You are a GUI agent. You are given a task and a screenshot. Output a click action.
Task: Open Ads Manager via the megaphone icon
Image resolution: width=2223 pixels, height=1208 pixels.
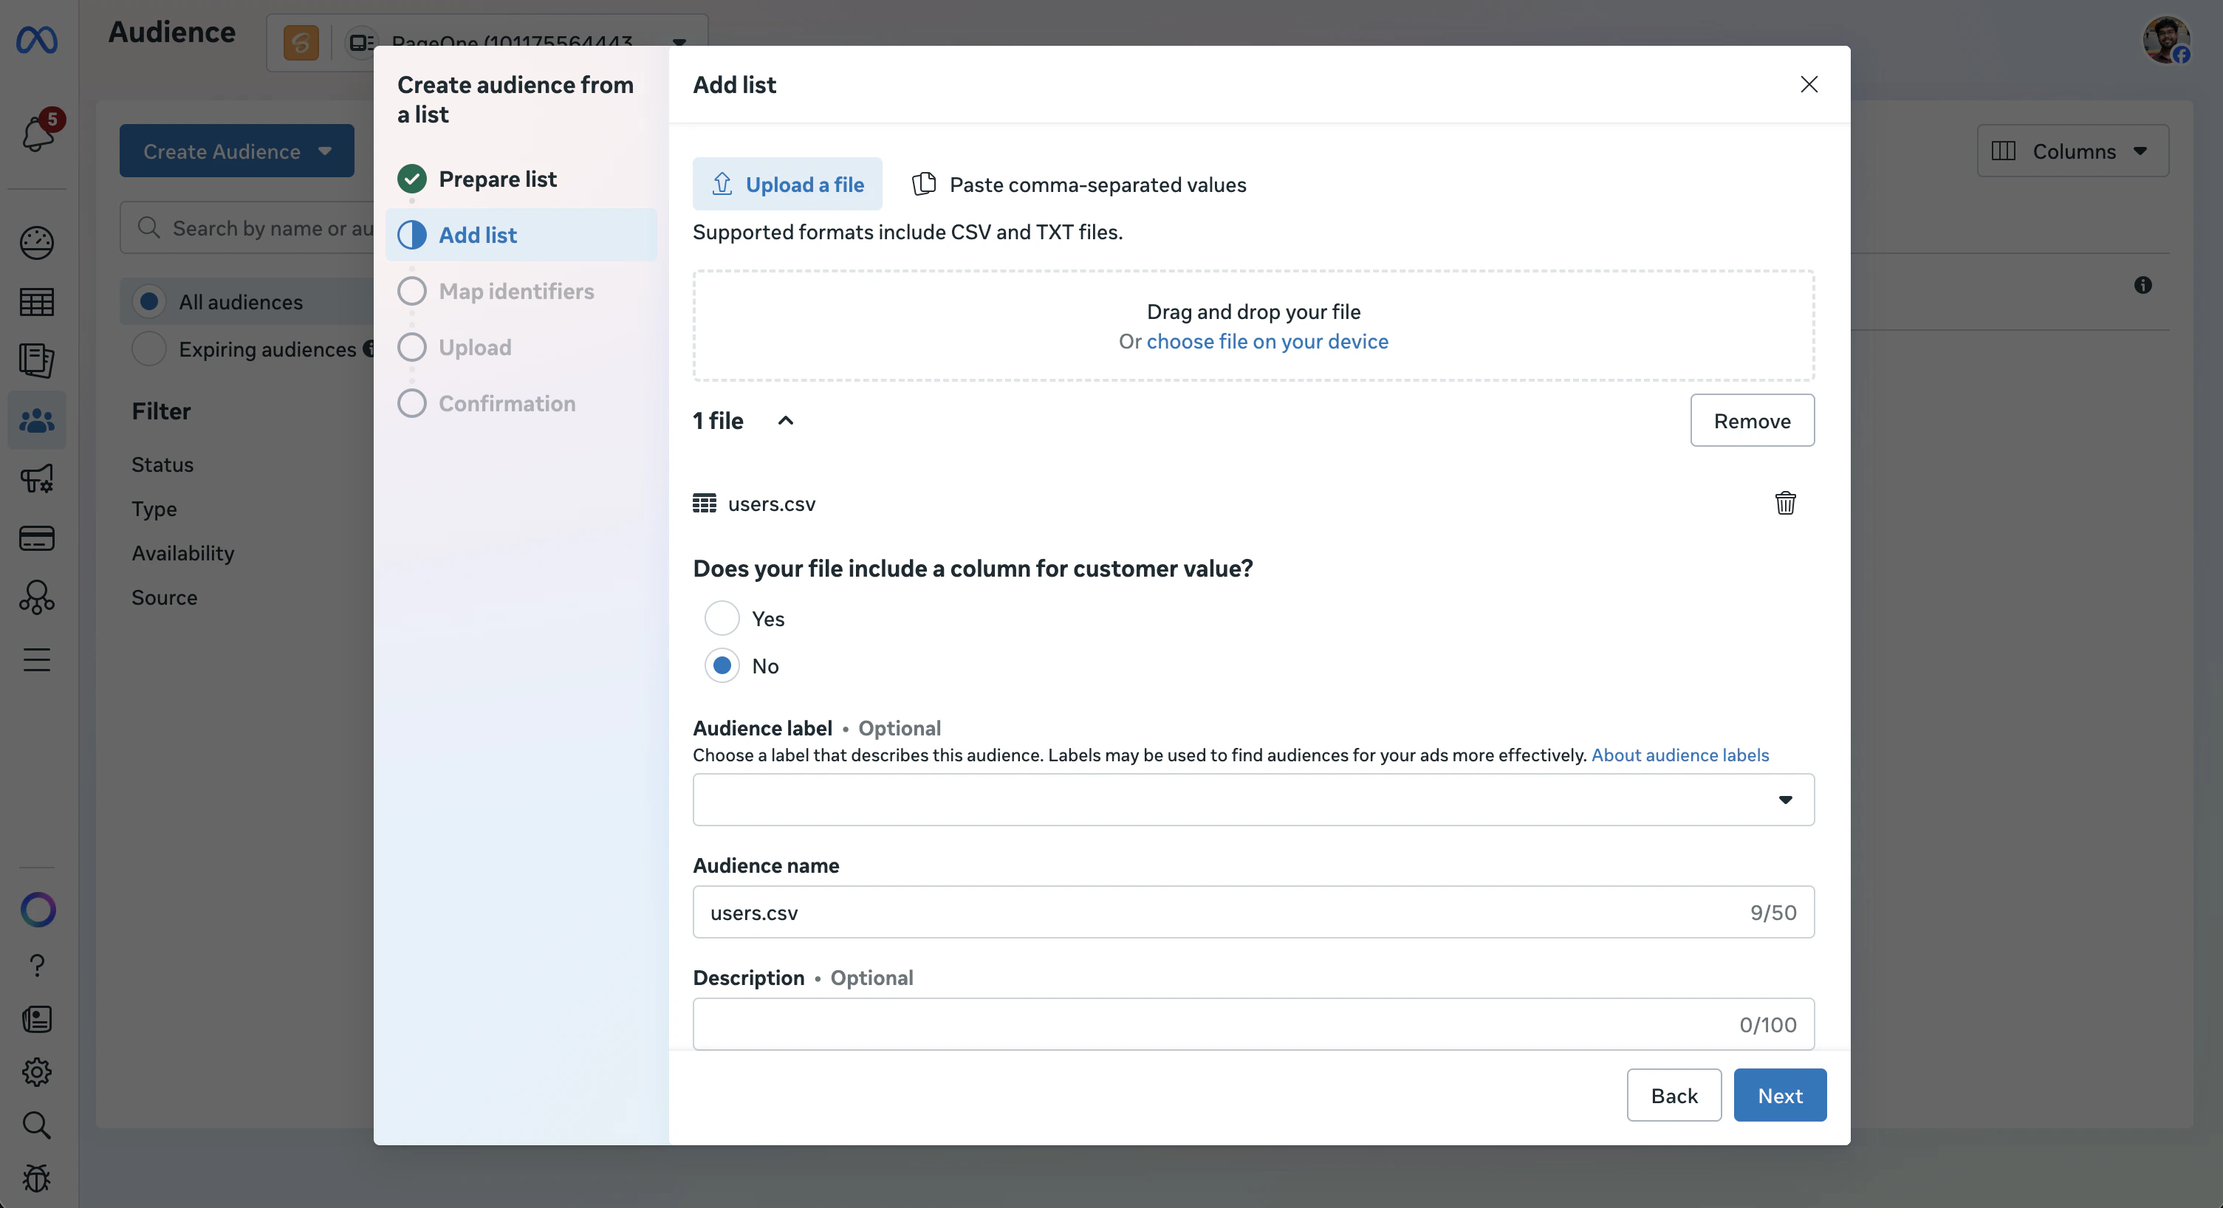tap(36, 479)
